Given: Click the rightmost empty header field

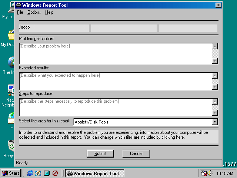Looking at the screenshot, I should click(188, 28).
